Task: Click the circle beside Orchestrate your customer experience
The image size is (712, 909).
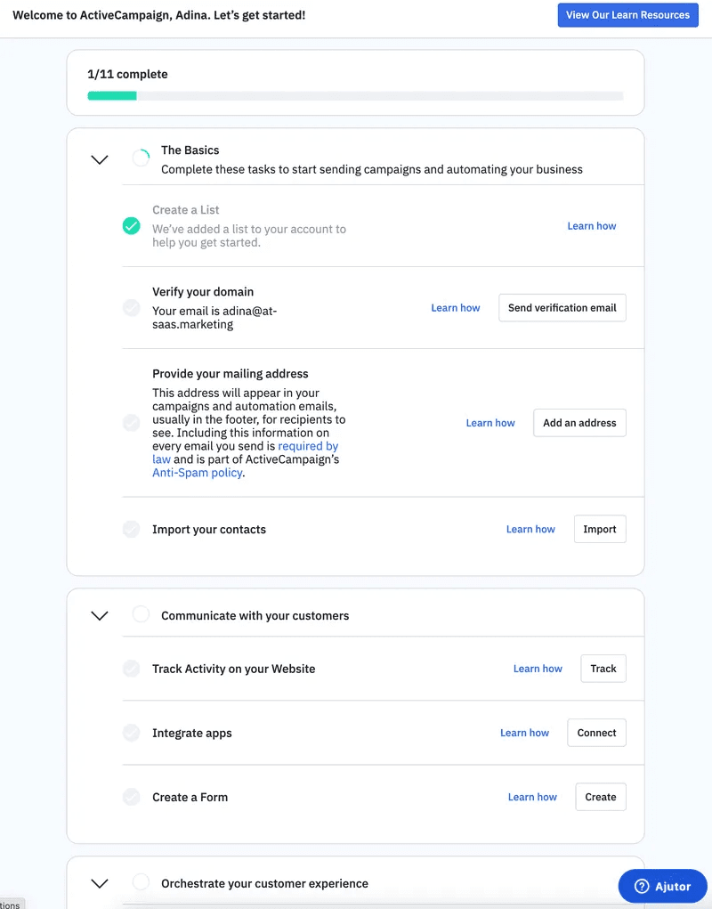Action: (140, 882)
